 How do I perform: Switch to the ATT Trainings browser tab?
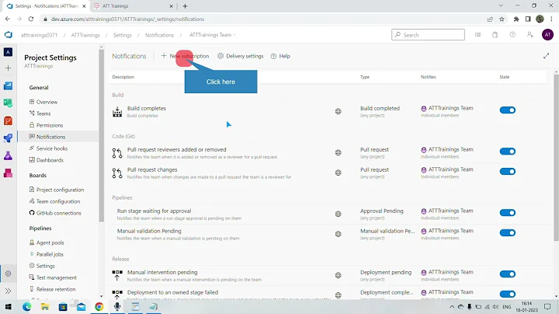(x=132, y=6)
